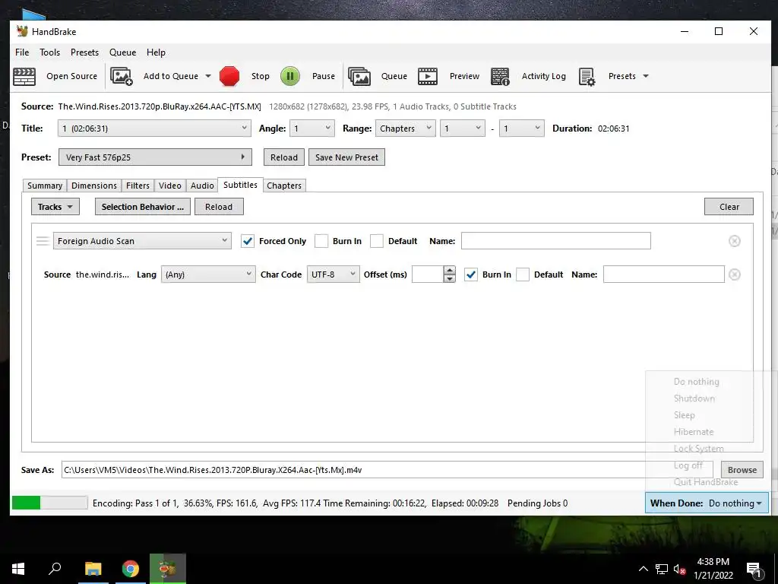Open the Char Code UTF-8 dropdown
The width and height of the screenshot is (778, 584).
click(x=333, y=274)
